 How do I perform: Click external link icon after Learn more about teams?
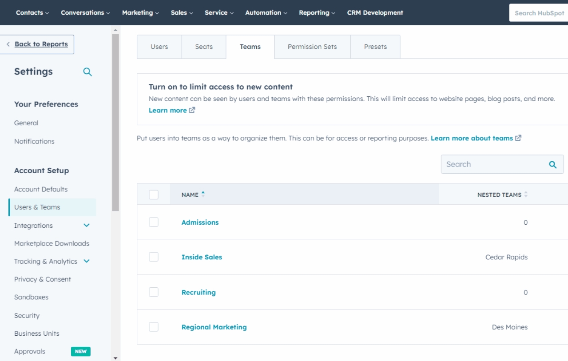[518, 138]
